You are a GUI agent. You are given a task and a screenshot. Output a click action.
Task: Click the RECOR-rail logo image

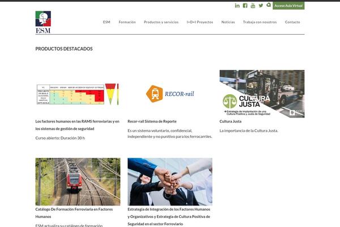coord(170,94)
